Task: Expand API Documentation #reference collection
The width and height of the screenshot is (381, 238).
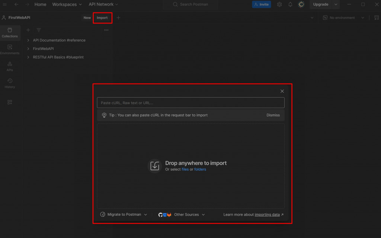Action: (28, 40)
